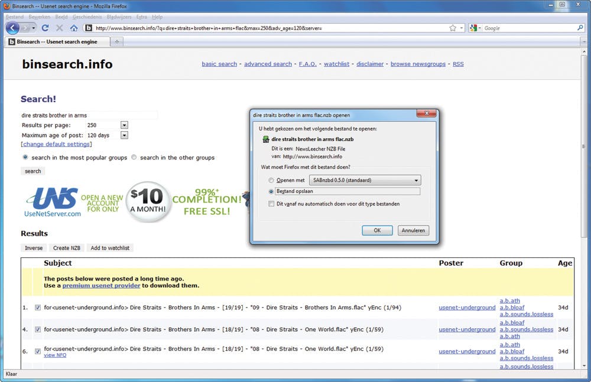The image size is (591, 382).
Task: Select 'search in the most popular groups'
Action: (x=25, y=158)
